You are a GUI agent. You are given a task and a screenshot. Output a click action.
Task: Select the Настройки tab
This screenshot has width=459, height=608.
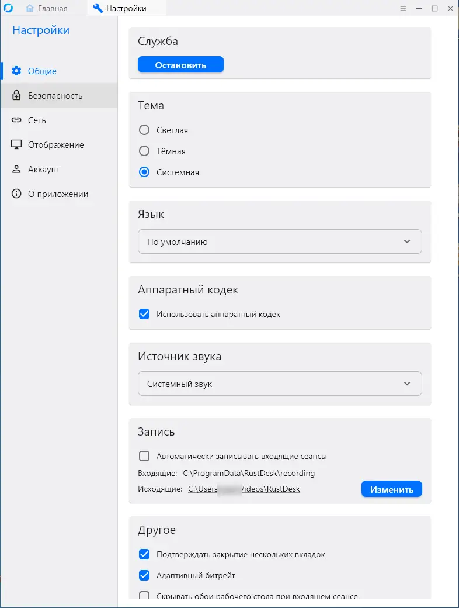(120, 8)
